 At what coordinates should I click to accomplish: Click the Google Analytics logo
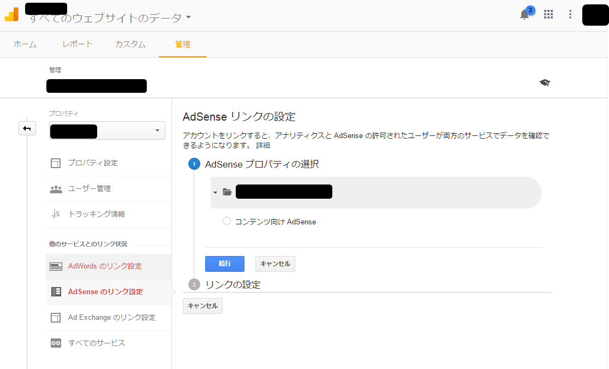11,15
